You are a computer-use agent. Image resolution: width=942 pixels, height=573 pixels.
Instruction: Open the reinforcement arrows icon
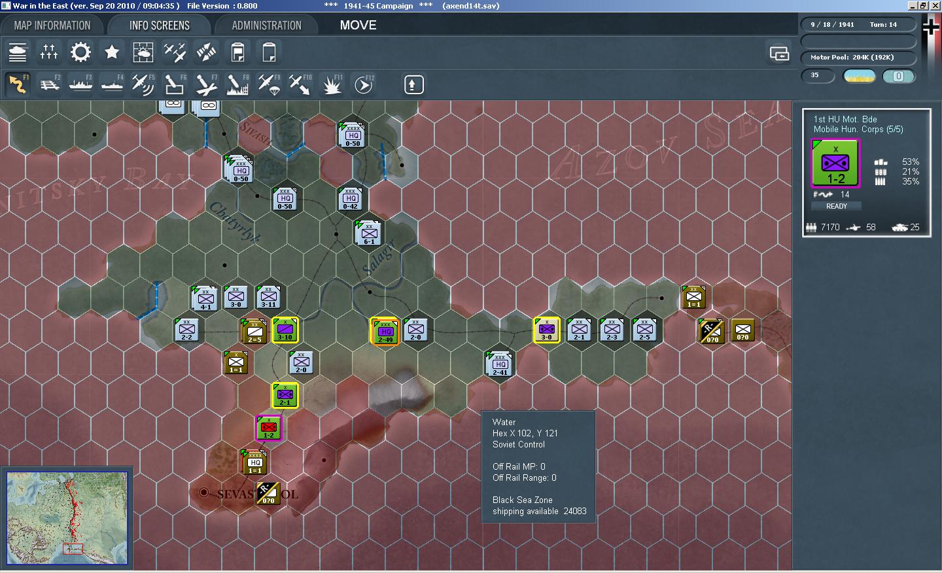pyautogui.click(x=206, y=52)
